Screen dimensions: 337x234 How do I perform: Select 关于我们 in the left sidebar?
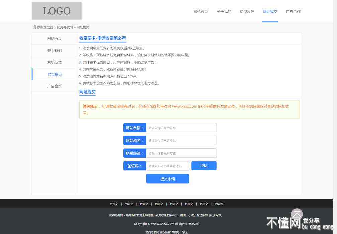[x=54, y=50]
